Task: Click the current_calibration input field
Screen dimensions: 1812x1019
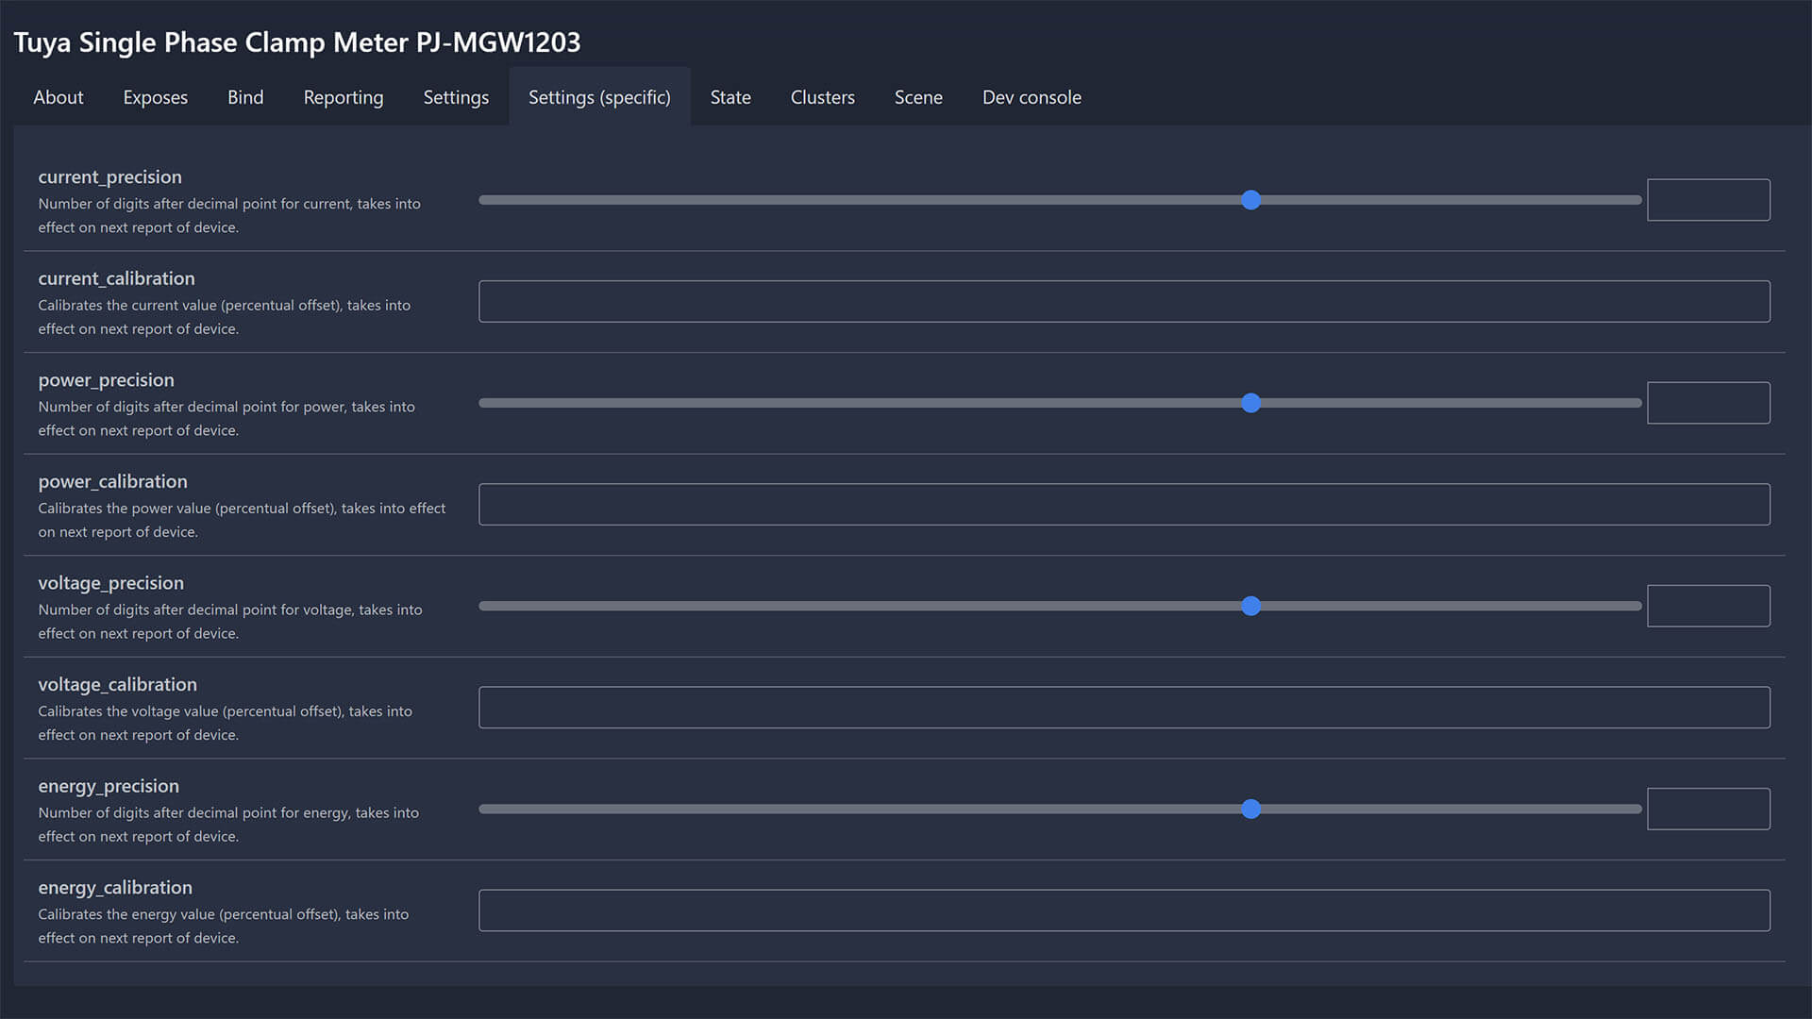Action: click(x=1124, y=301)
